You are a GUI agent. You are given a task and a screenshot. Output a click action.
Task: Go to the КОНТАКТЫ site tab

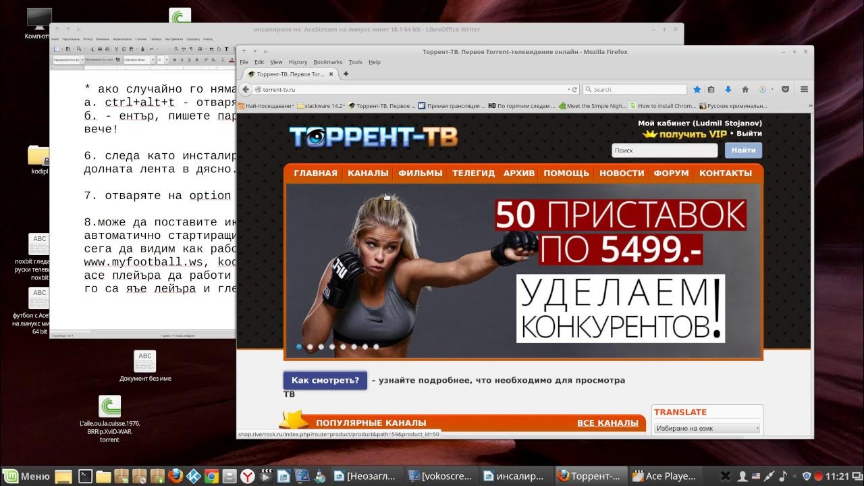tap(726, 173)
